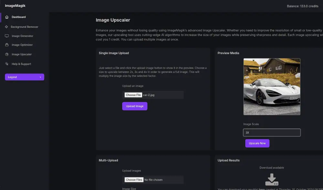The width and height of the screenshot is (323, 190).
Task: Click the white car preview image
Action: (272, 87)
